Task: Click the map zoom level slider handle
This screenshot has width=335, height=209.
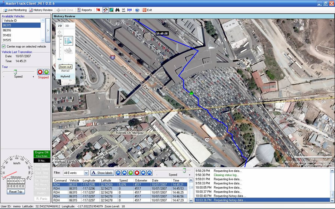Action: (60, 36)
